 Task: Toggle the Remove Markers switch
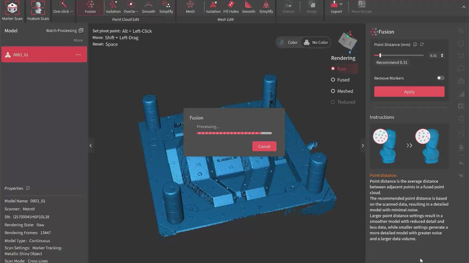pos(440,78)
